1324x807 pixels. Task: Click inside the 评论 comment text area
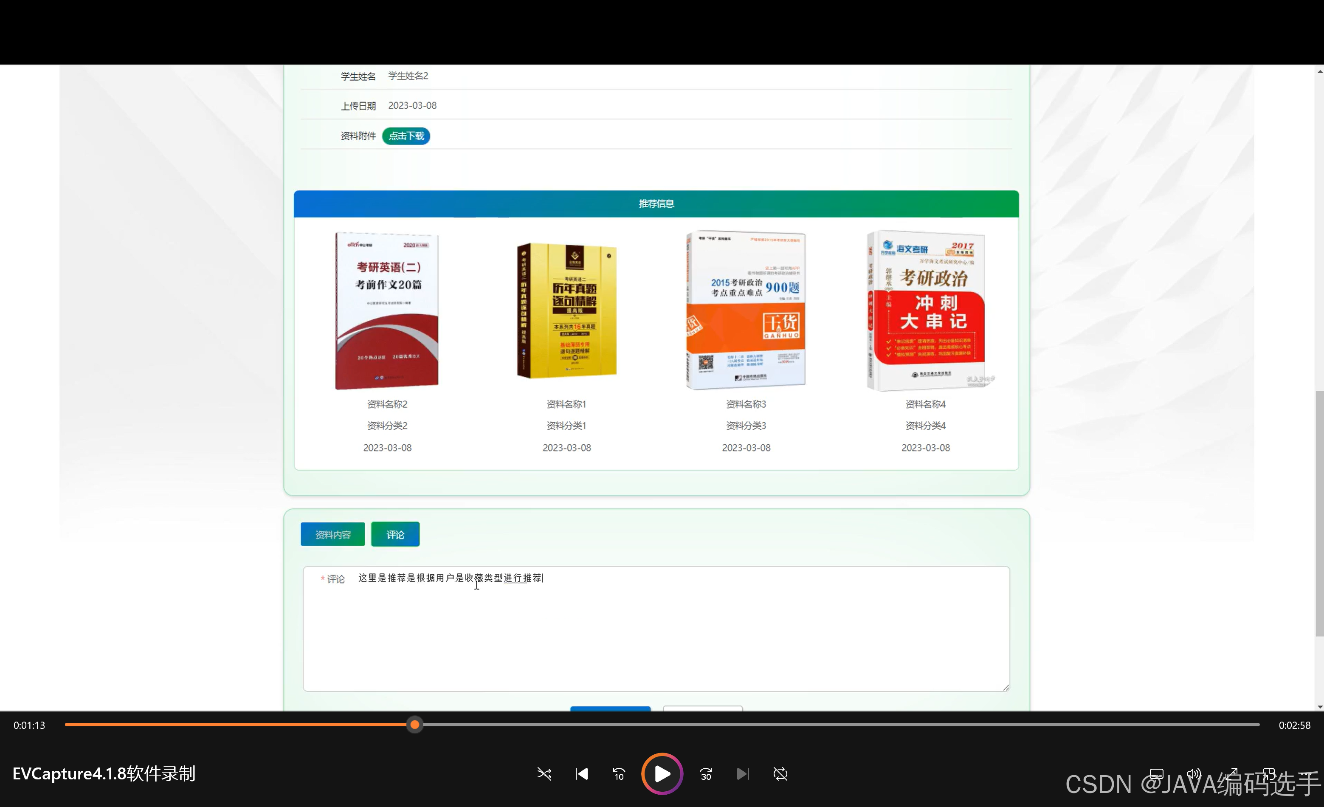(656, 629)
